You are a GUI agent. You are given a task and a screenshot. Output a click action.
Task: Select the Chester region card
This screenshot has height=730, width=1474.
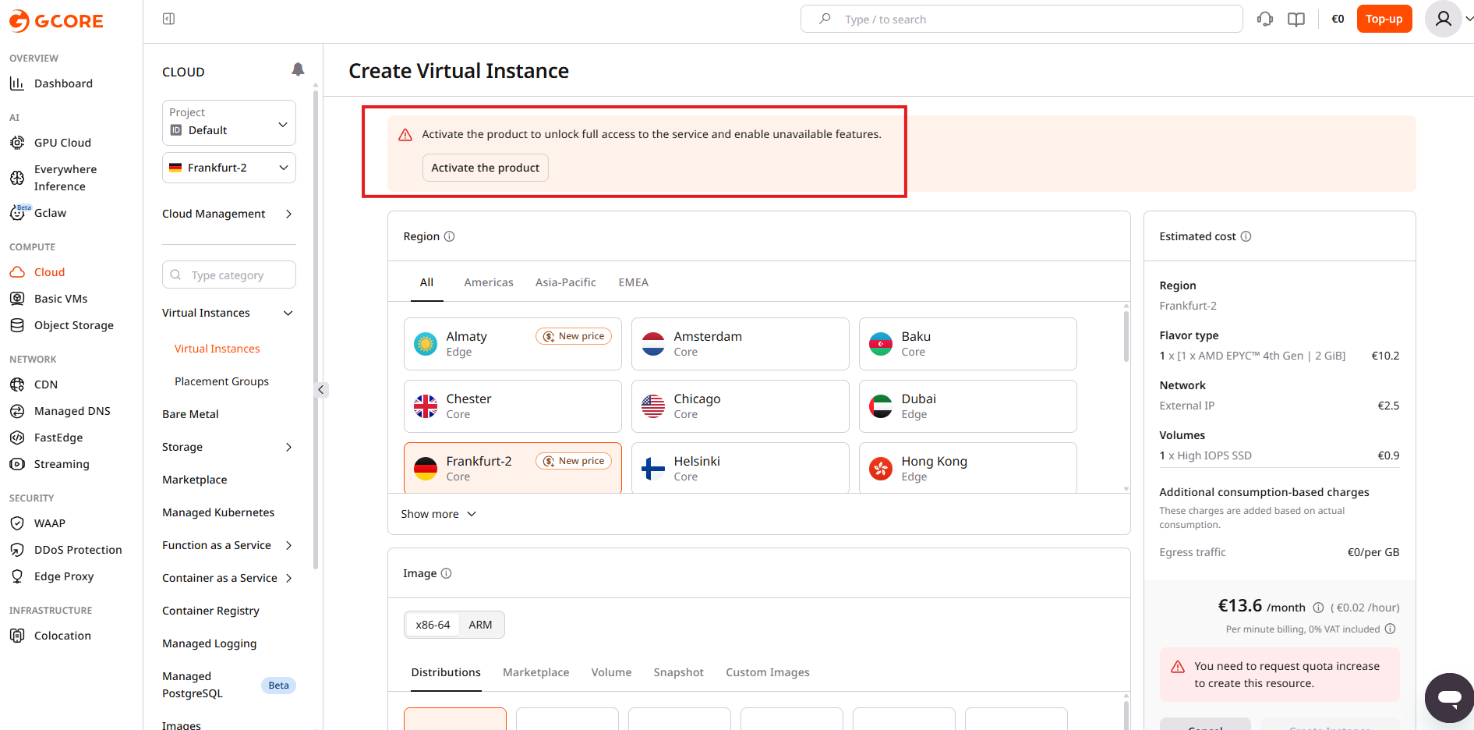click(x=512, y=406)
